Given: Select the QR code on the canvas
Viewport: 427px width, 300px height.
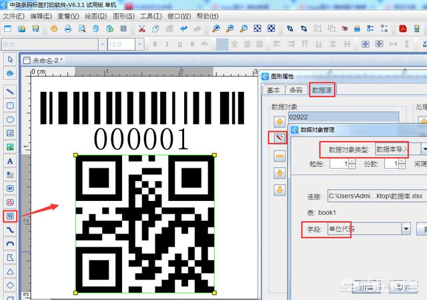Looking at the screenshot, I should [145, 224].
